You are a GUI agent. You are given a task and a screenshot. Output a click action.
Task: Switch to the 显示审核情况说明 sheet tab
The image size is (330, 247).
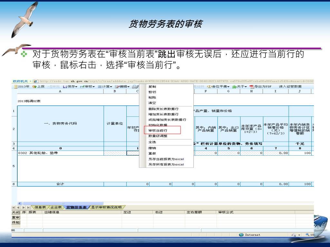(106, 207)
